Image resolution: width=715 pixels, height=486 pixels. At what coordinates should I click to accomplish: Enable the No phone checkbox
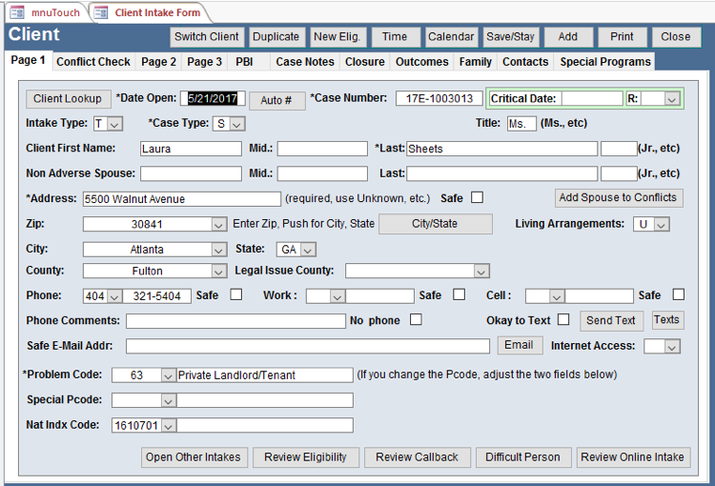point(416,320)
